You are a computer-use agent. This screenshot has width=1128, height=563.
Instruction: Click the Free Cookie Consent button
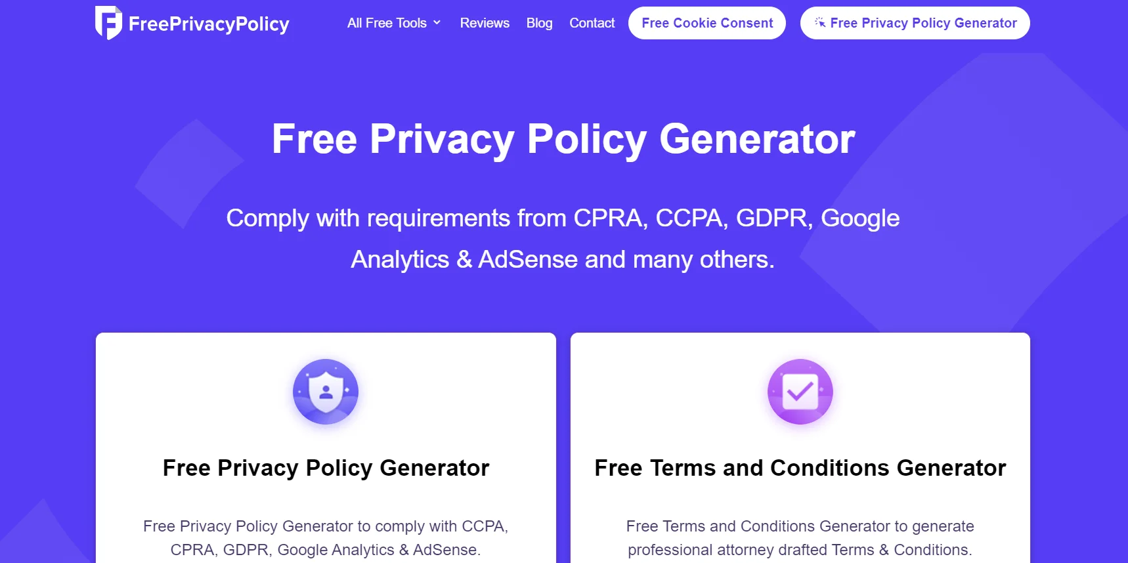[707, 22]
